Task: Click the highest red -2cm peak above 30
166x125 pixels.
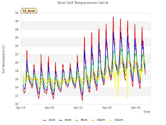Action: coord(113,17)
